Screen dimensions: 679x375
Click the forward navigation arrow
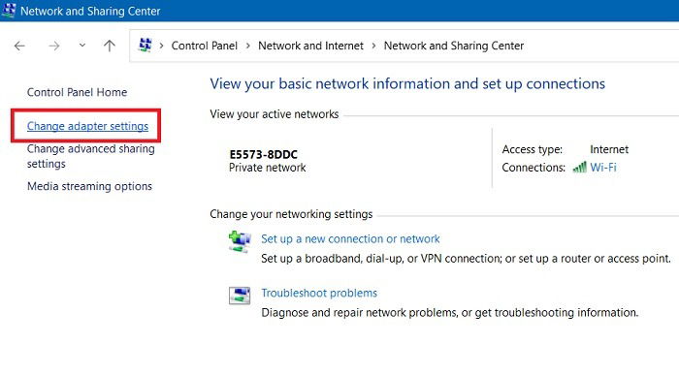tap(54, 46)
